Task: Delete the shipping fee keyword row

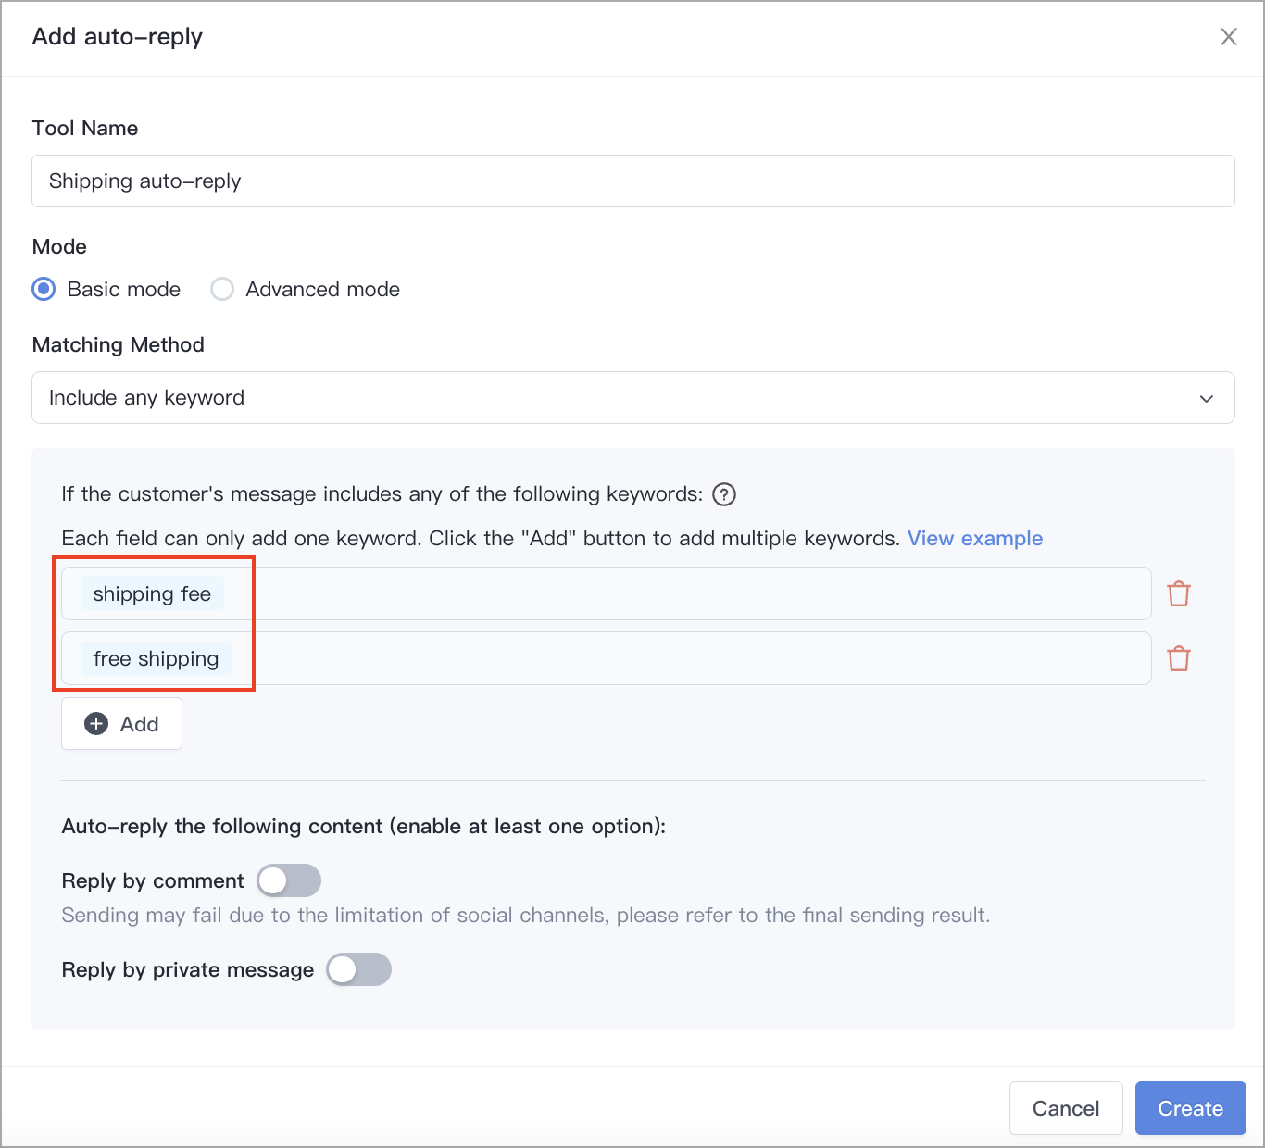Action: pos(1179,593)
